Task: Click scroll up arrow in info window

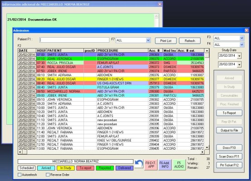Action: [157, 16]
